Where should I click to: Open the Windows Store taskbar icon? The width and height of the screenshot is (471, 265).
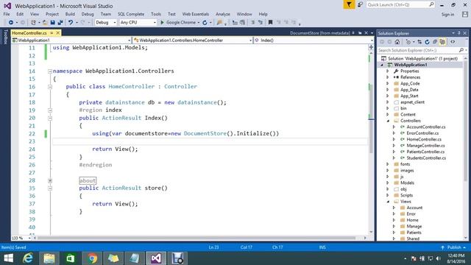point(71,258)
